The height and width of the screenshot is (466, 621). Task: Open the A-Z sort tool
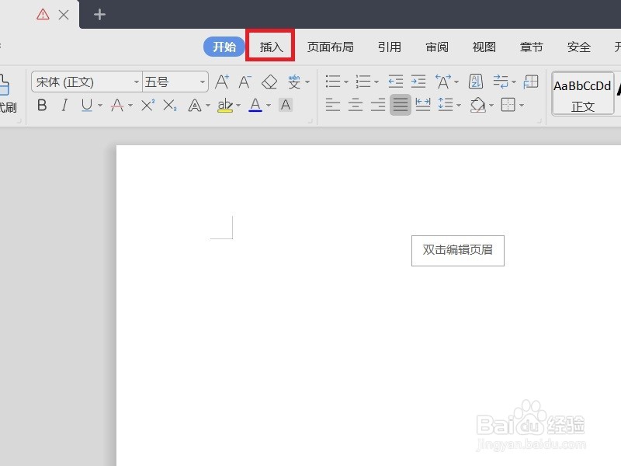(476, 82)
